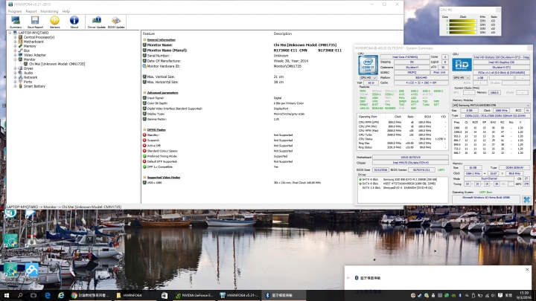Open the Report menu
This screenshot has width=536, height=301.
click(31, 11)
